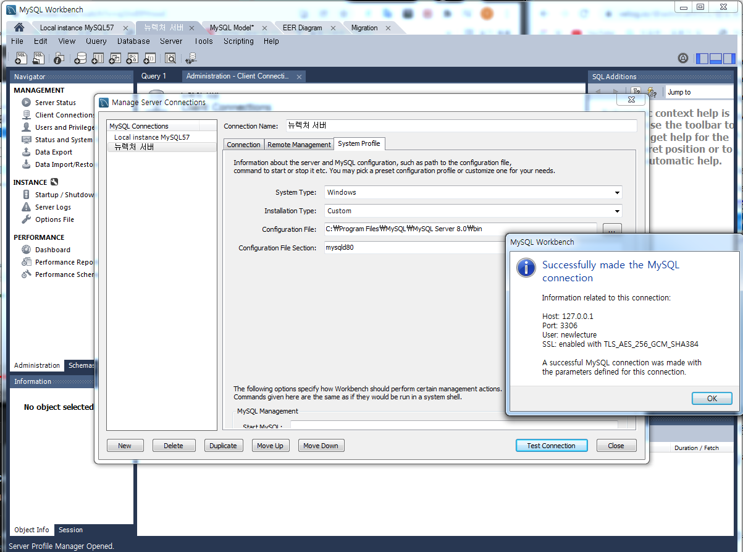Create a new schema toolbar icon
The height and width of the screenshot is (552, 743).
pyautogui.click(x=80, y=58)
